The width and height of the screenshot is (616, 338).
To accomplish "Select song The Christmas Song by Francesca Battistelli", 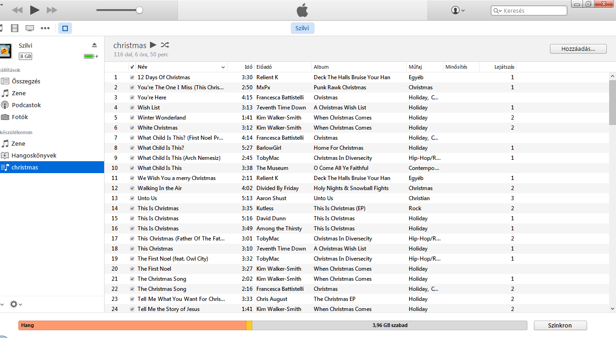I will point(162,289).
